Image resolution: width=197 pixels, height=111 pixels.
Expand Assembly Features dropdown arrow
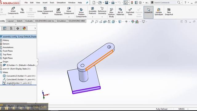92,17
